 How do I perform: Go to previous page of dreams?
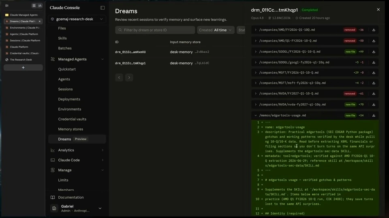pyautogui.click(x=119, y=77)
